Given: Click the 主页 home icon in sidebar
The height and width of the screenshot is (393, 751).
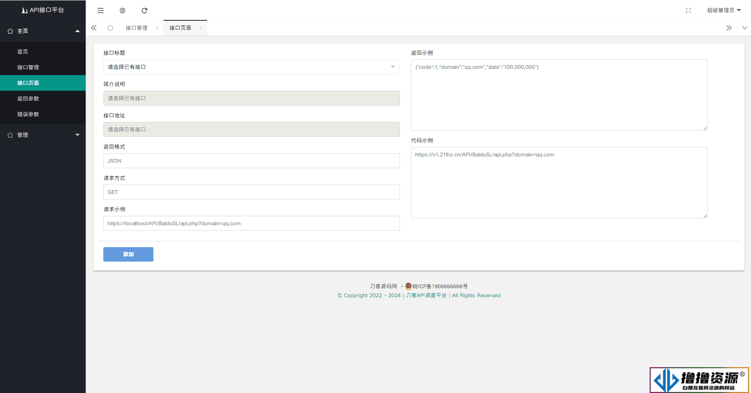Looking at the screenshot, I should pyautogui.click(x=10, y=31).
